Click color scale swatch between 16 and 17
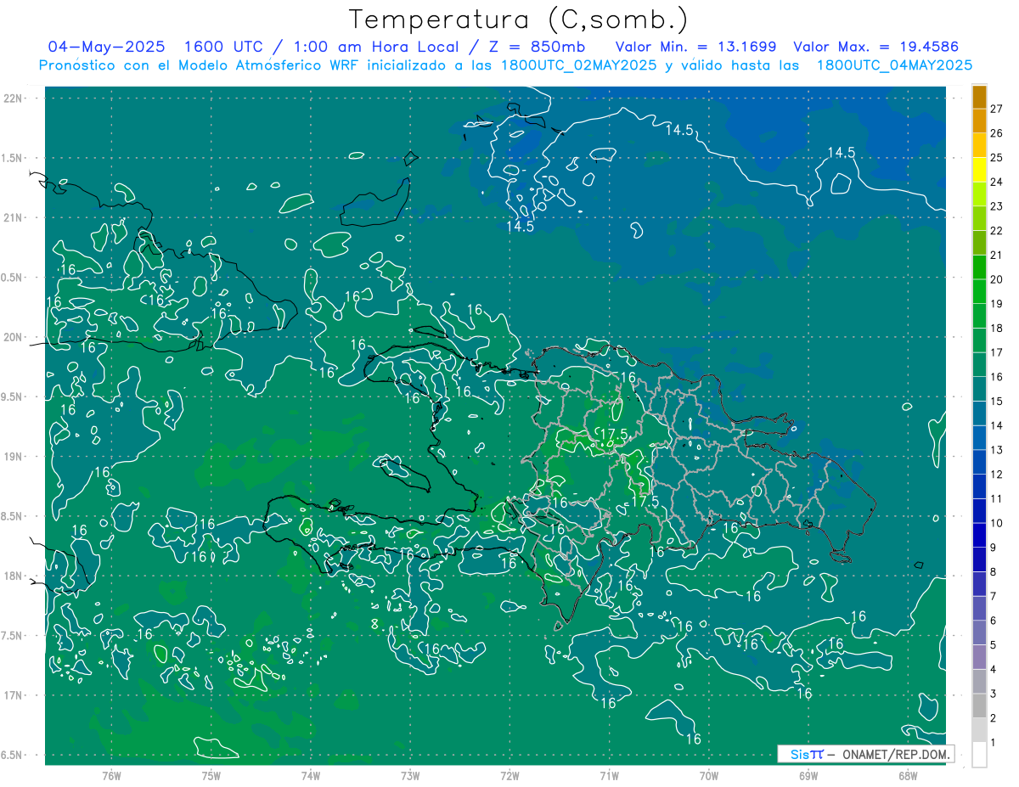This screenshot has width=1019, height=787. pos(979,364)
